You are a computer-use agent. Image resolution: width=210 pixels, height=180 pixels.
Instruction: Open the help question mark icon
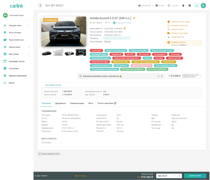(x=190, y=5)
